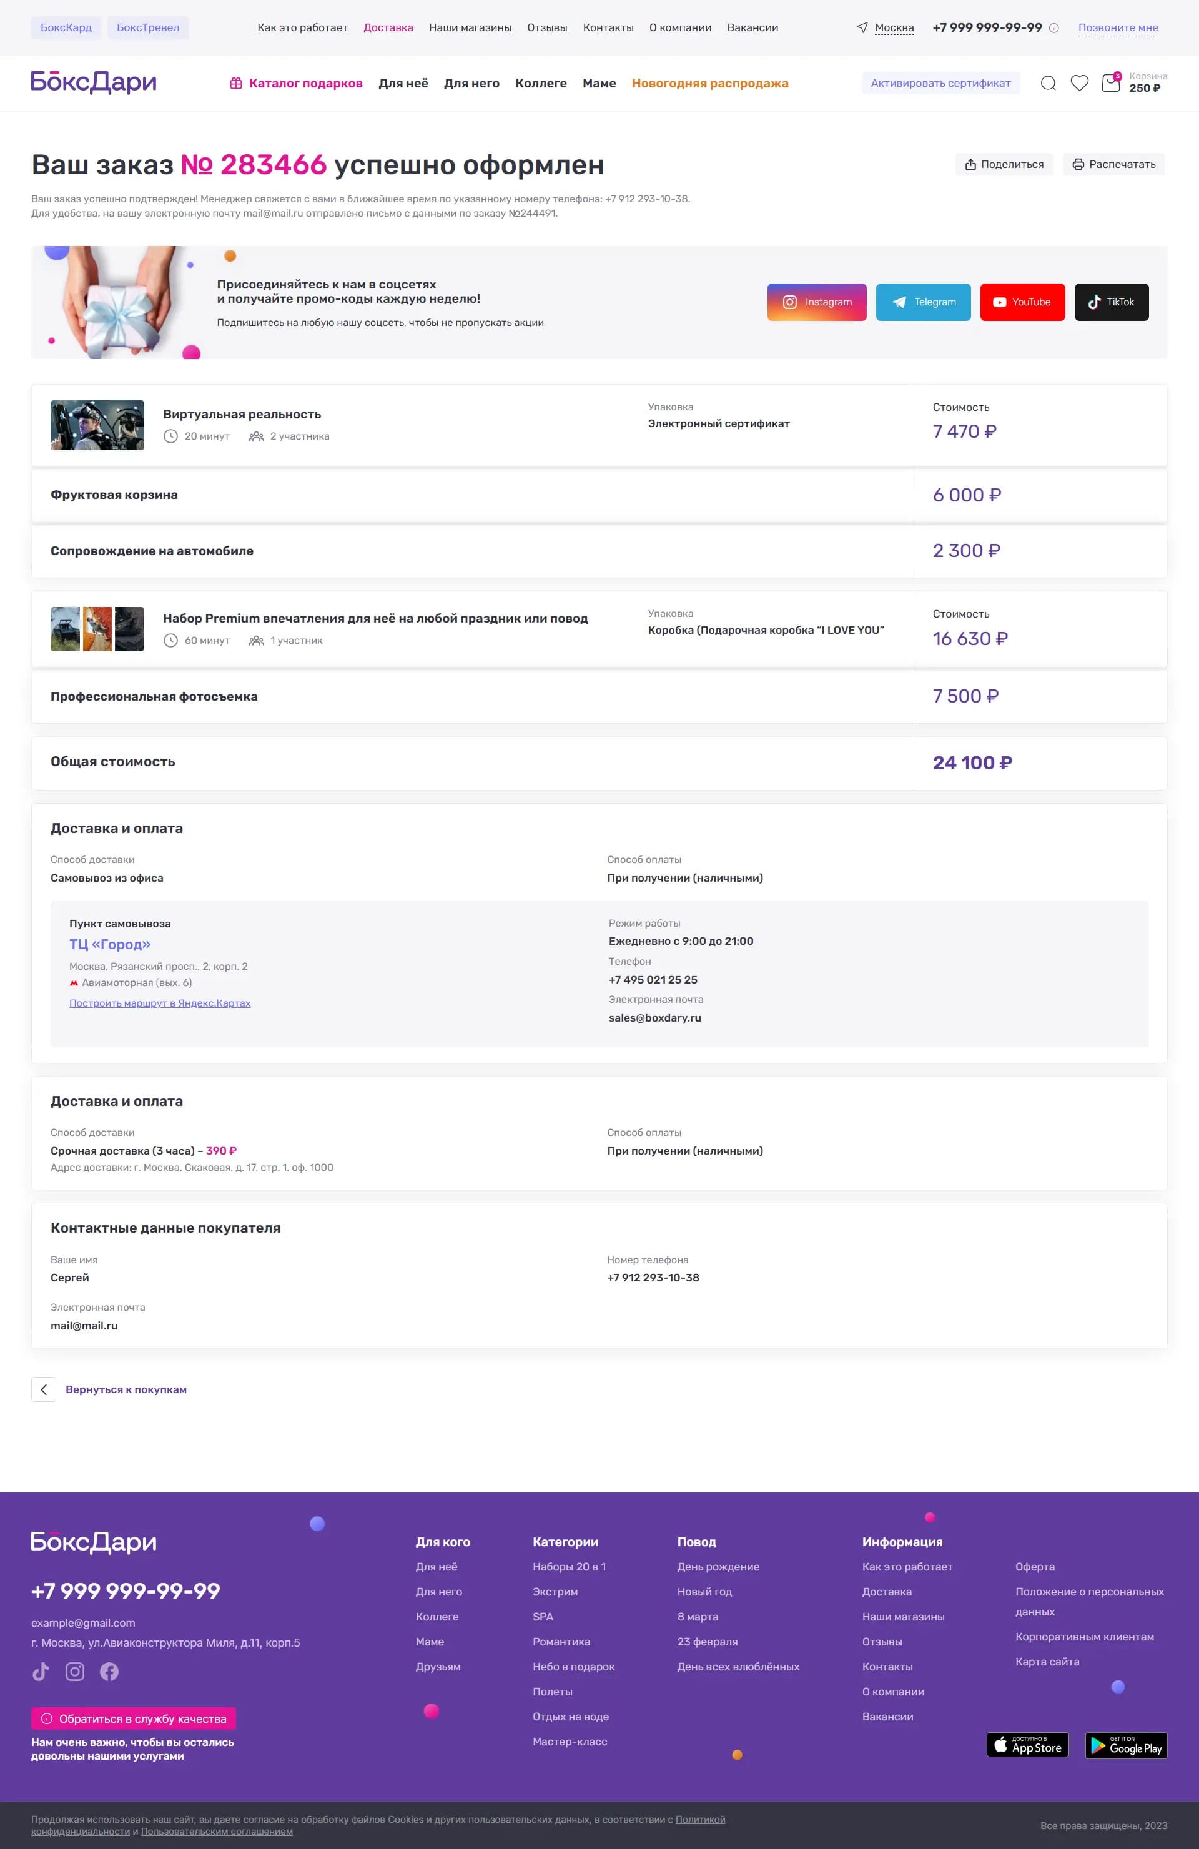
Task: Change city by clicking Москва
Action: point(894,28)
